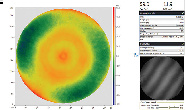Click the PVq value 59.0
The width and height of the screenshot is (185, 110).
point(145,4)
